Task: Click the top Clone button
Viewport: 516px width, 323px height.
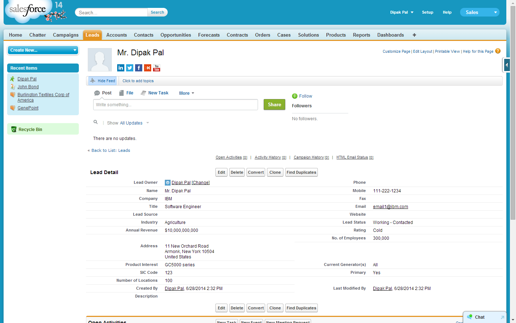Action: (x=275, y=172)
